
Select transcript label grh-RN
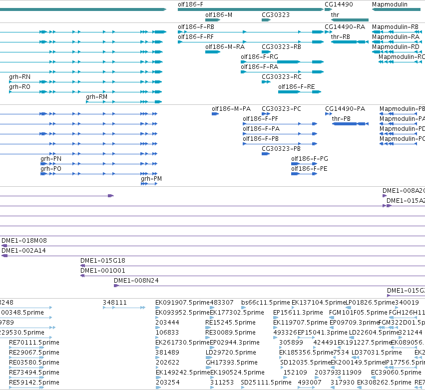(x=19, y=77)
